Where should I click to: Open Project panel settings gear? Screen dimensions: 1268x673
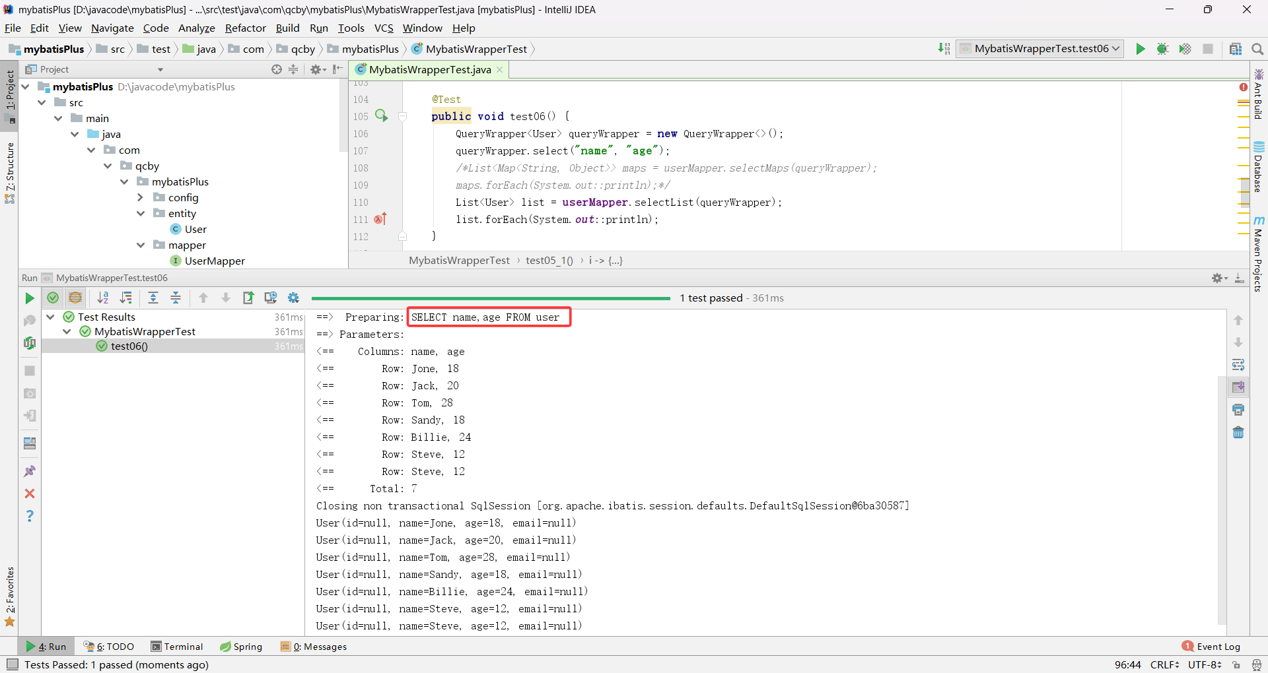point(317,69)
